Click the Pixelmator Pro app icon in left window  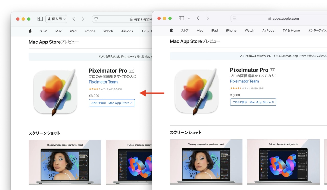click(x=55, y=92)
